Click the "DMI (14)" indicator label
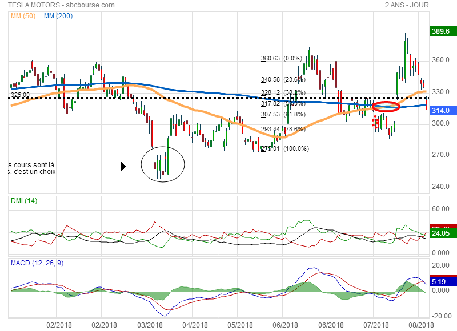The height and width of the screenshot is (331, 457). [24, 201]
